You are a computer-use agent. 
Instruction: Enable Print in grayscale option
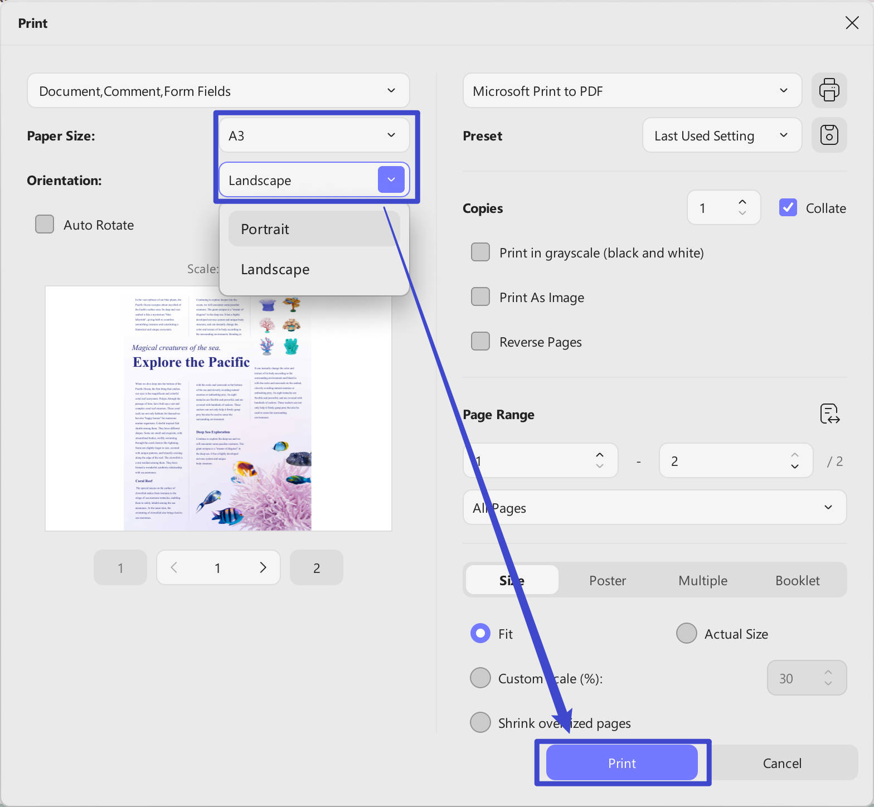coord(480,252)
